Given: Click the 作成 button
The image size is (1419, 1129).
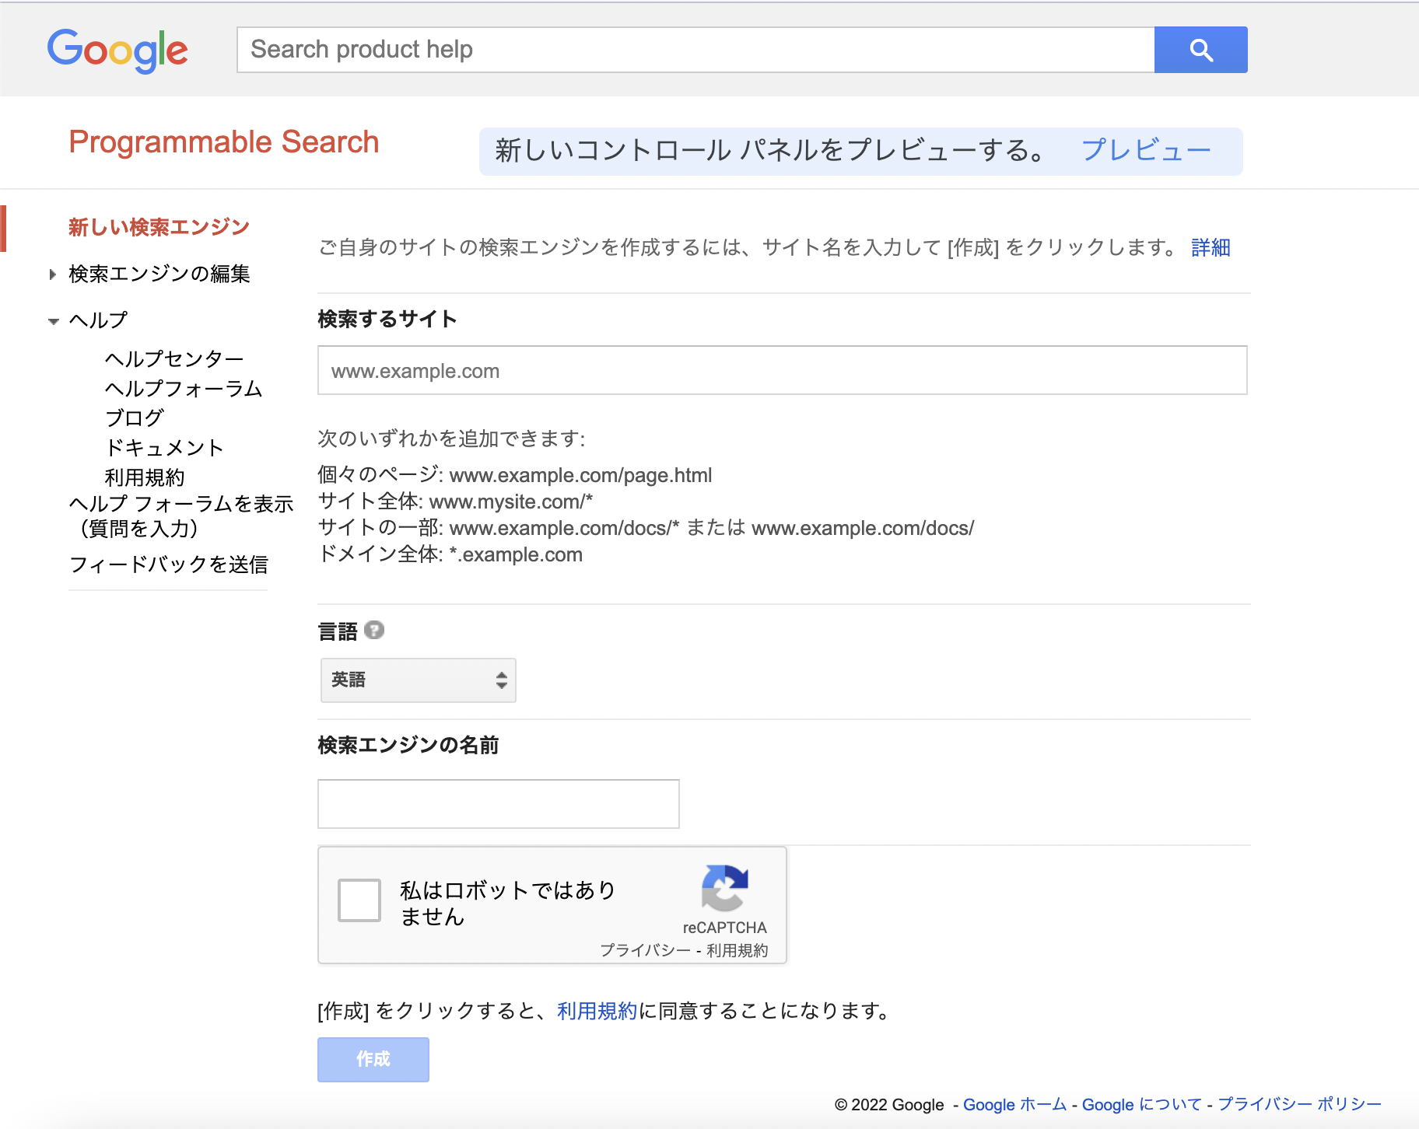Looking at the screenshot, I should [x=373, y=1059].
